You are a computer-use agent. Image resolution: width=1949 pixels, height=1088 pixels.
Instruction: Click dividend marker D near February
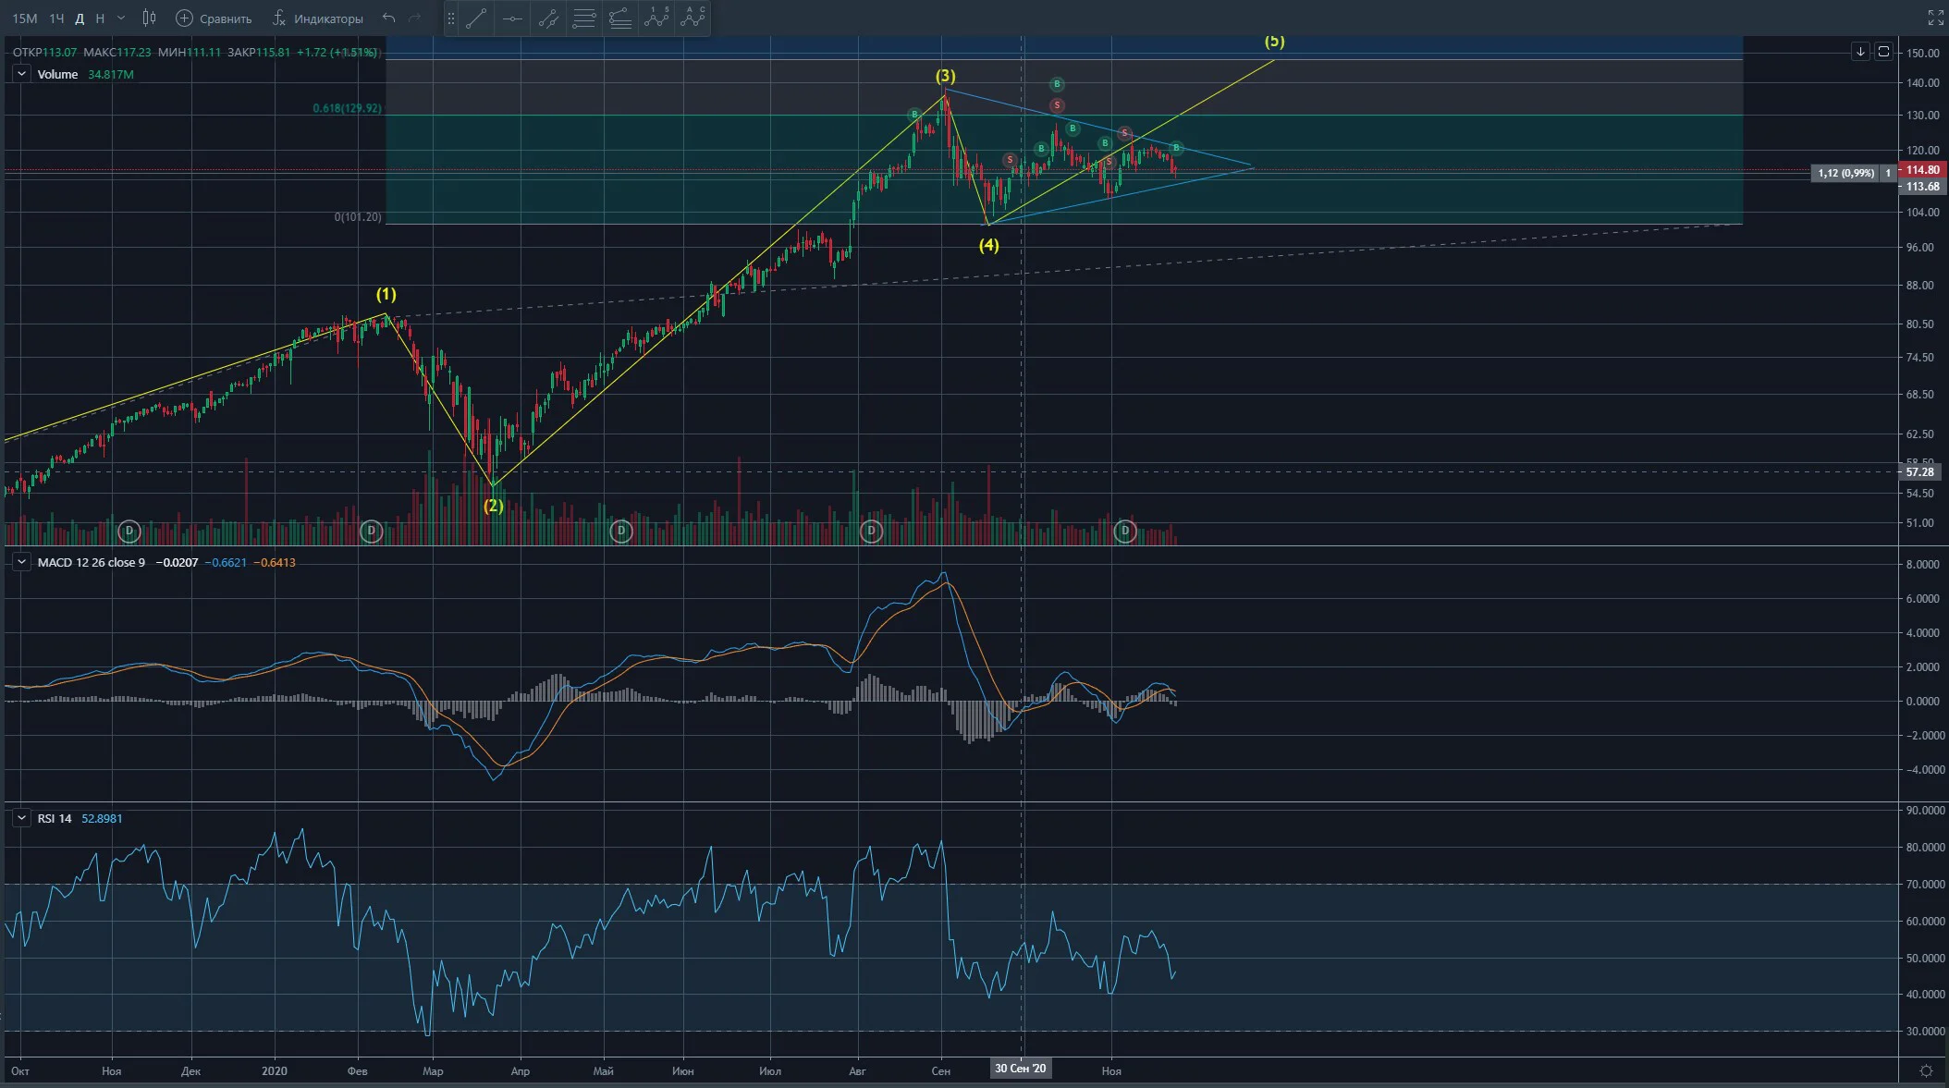(x=371, y=531)
